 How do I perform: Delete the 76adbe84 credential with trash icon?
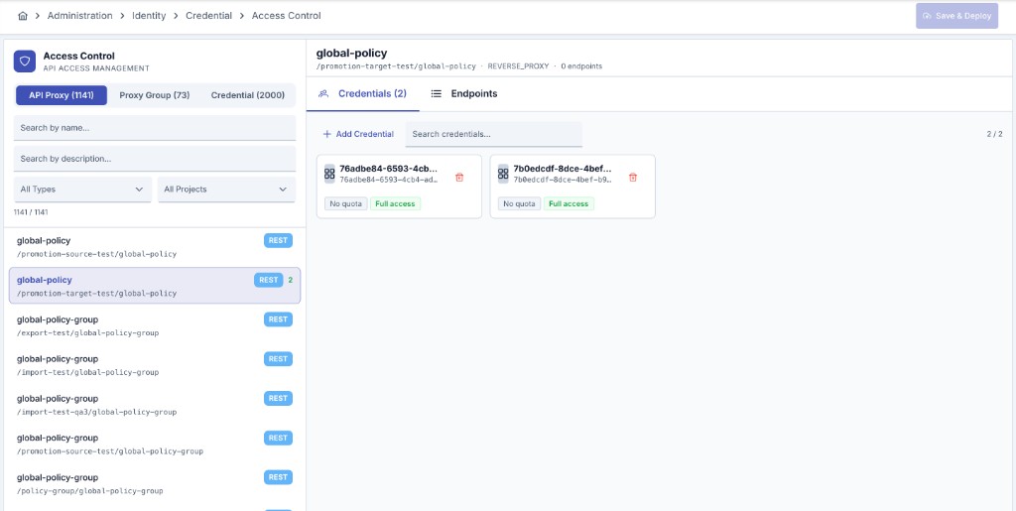(459, 177)
